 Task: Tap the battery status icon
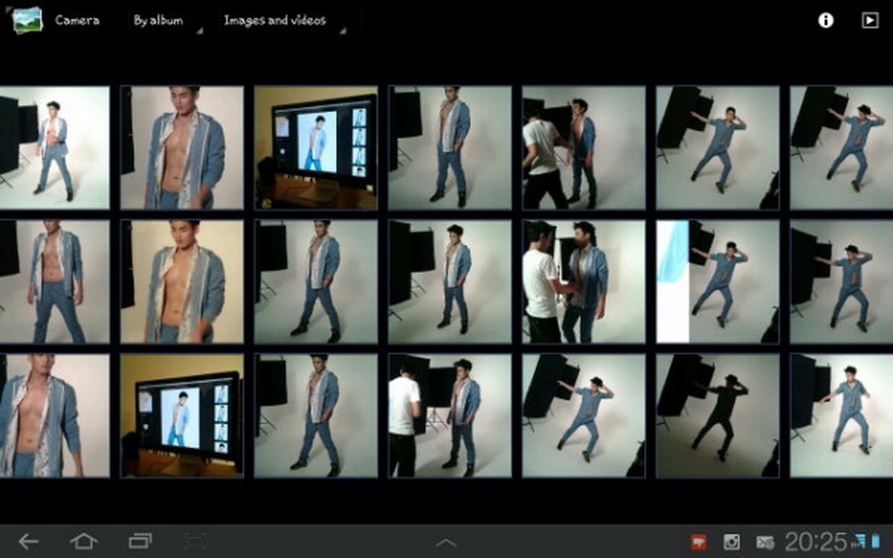click(x=875, y=540)
